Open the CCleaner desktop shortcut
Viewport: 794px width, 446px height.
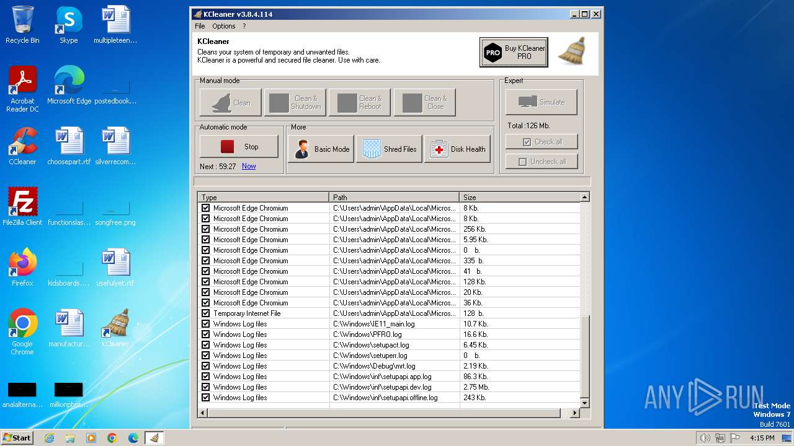tap(22, 146)
